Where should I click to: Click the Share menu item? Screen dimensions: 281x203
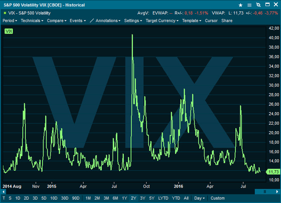[x=227, y=21]
